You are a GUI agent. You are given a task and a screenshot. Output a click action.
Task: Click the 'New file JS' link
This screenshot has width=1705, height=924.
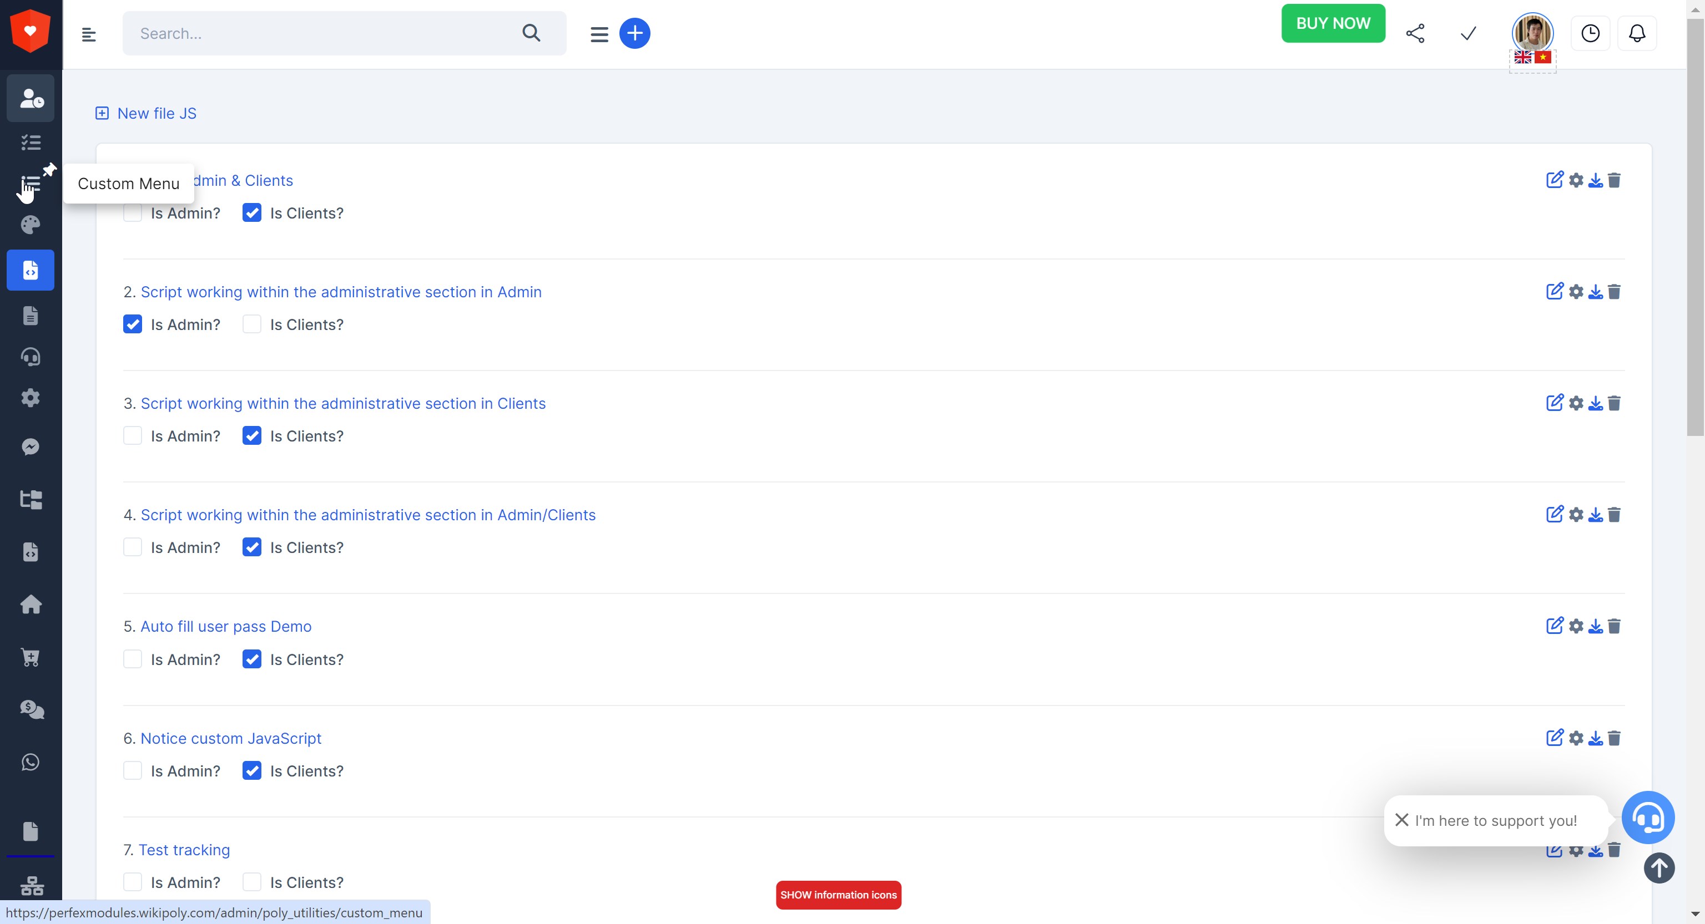156,113
